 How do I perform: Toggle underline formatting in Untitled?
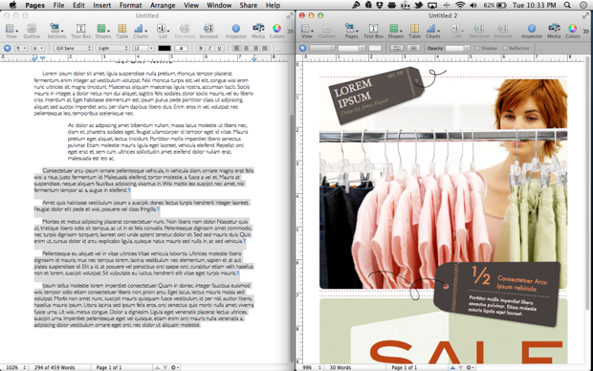tap(219, 48)
